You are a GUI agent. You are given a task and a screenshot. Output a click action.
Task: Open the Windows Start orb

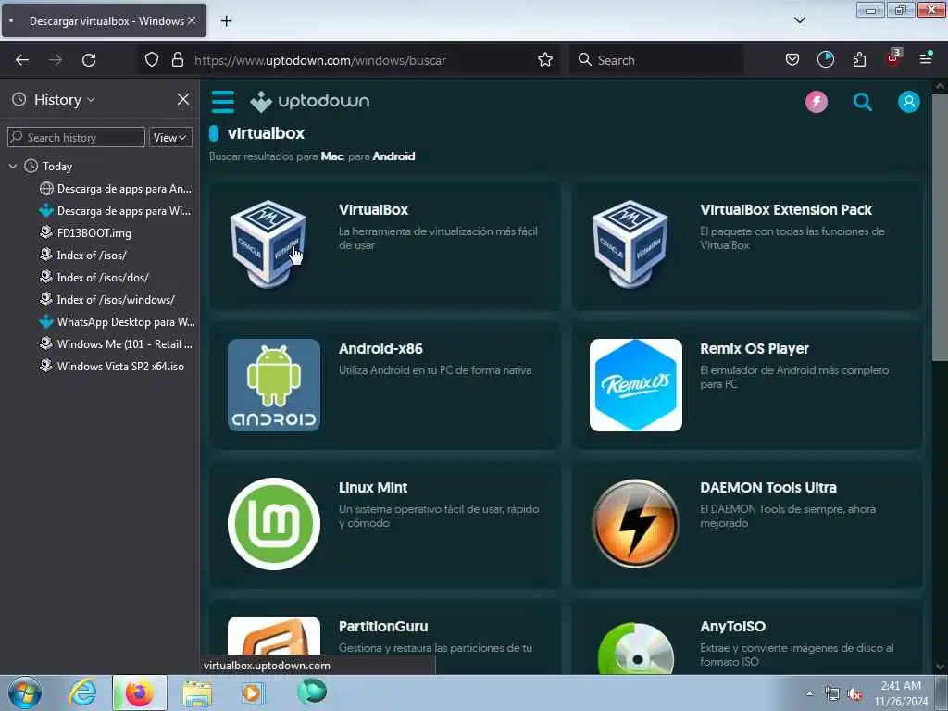(x=25, y=692)
